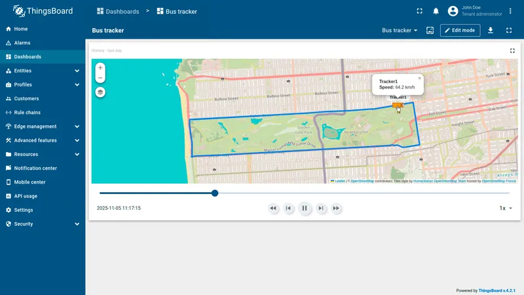Open the Leaflet attribution link
The image size is (524, 295).
click(338, 181)
